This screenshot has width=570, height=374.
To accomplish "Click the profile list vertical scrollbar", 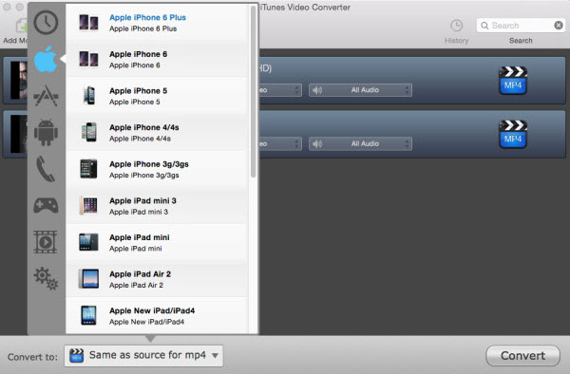I will tap(253, 92).
